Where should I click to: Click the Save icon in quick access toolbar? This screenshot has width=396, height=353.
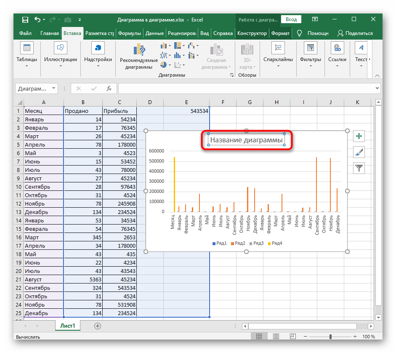(x=25, y=19)
